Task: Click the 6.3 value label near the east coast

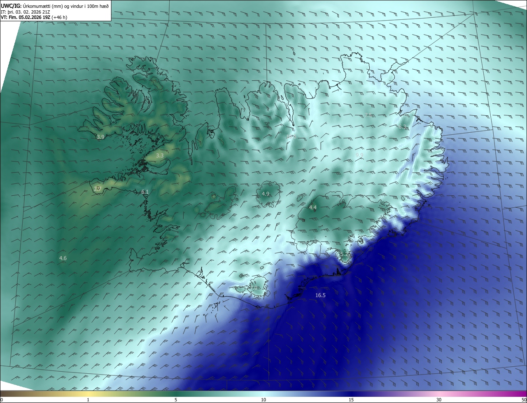Action: pyautogui.click(x=402, y=127)
